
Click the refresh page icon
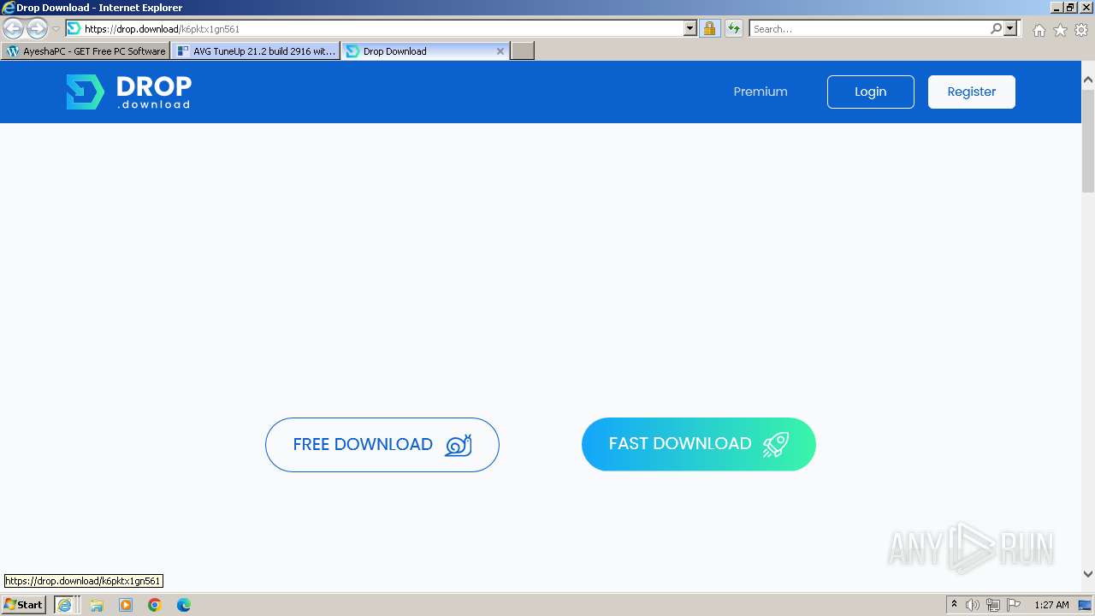click(733, 28)
